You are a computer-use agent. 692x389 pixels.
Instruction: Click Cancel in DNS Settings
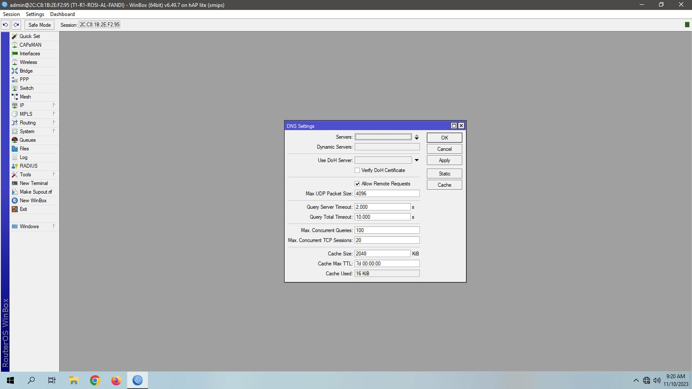tap(445, 149)
